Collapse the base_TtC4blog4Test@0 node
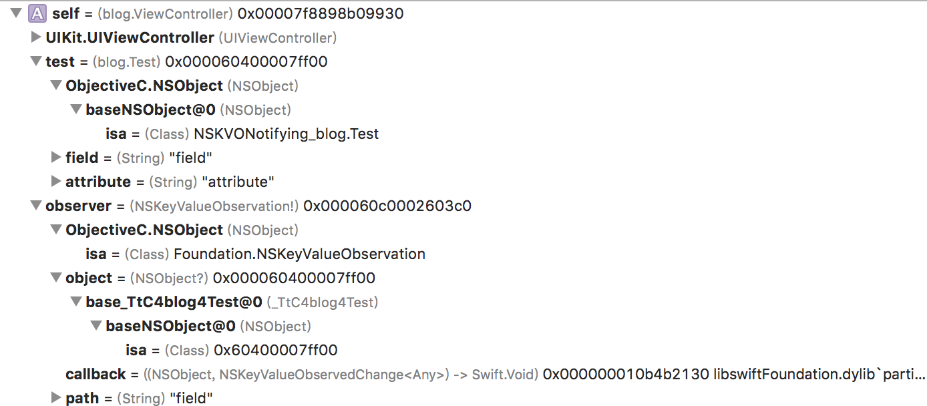Viewport: 927px width, 406px height. [76, 302]
